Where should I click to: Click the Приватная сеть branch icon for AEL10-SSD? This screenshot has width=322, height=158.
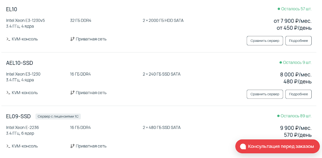pos(72,93)
